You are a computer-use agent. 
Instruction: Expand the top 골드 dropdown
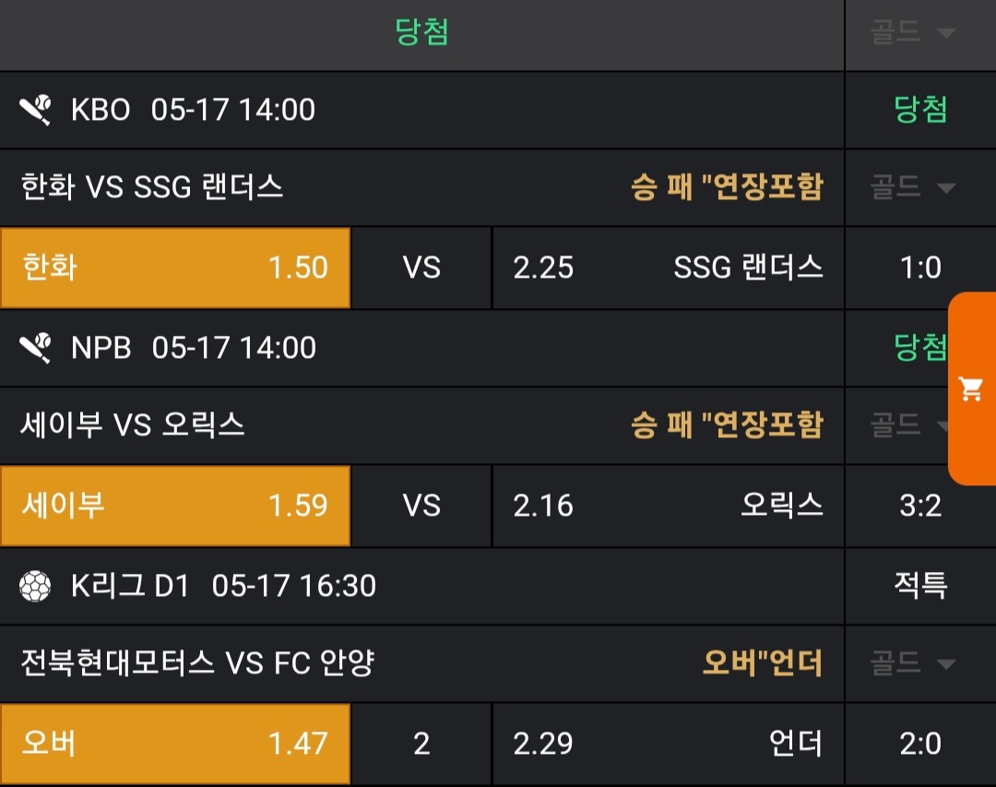click(911, 34)
